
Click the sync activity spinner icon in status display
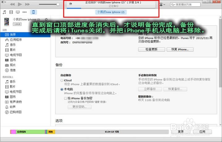coord(70,4)
